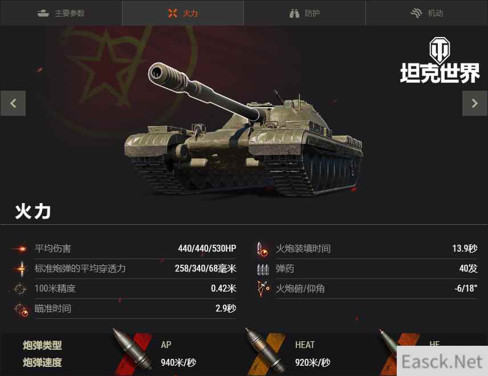The height and width of the screenshot is (376, 488).
Task: Click the 100米精度 accuracy crosshair icon
Action: click(21, 289)
